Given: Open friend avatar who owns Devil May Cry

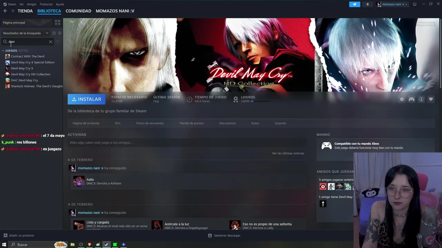Looking at the screenshot, I should pyautogui.click(x=323, y=204).
